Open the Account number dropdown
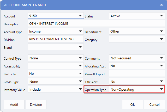 click(80, 16)
